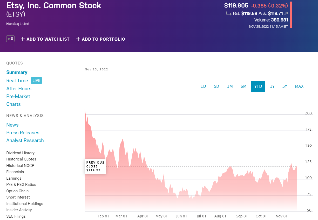Click the Aug 01 axis label
The image size is (318, 220).
click(221, 216)
